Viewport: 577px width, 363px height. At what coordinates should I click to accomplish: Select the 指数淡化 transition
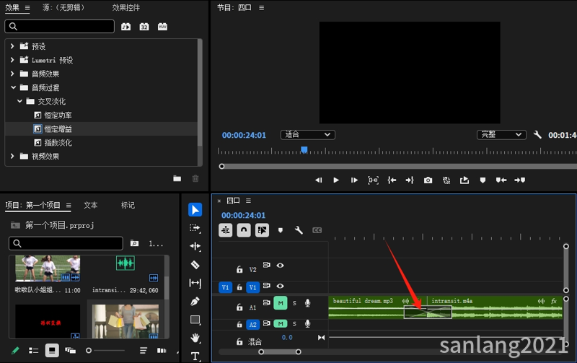(58, 143)
